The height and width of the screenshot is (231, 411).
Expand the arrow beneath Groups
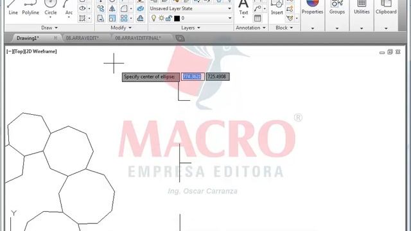pos(337,28)
